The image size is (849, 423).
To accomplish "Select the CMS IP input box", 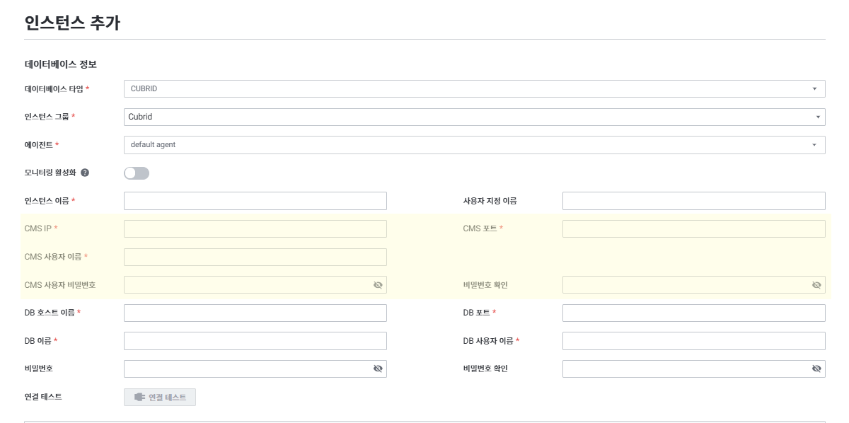I will [x=255, y=228].
